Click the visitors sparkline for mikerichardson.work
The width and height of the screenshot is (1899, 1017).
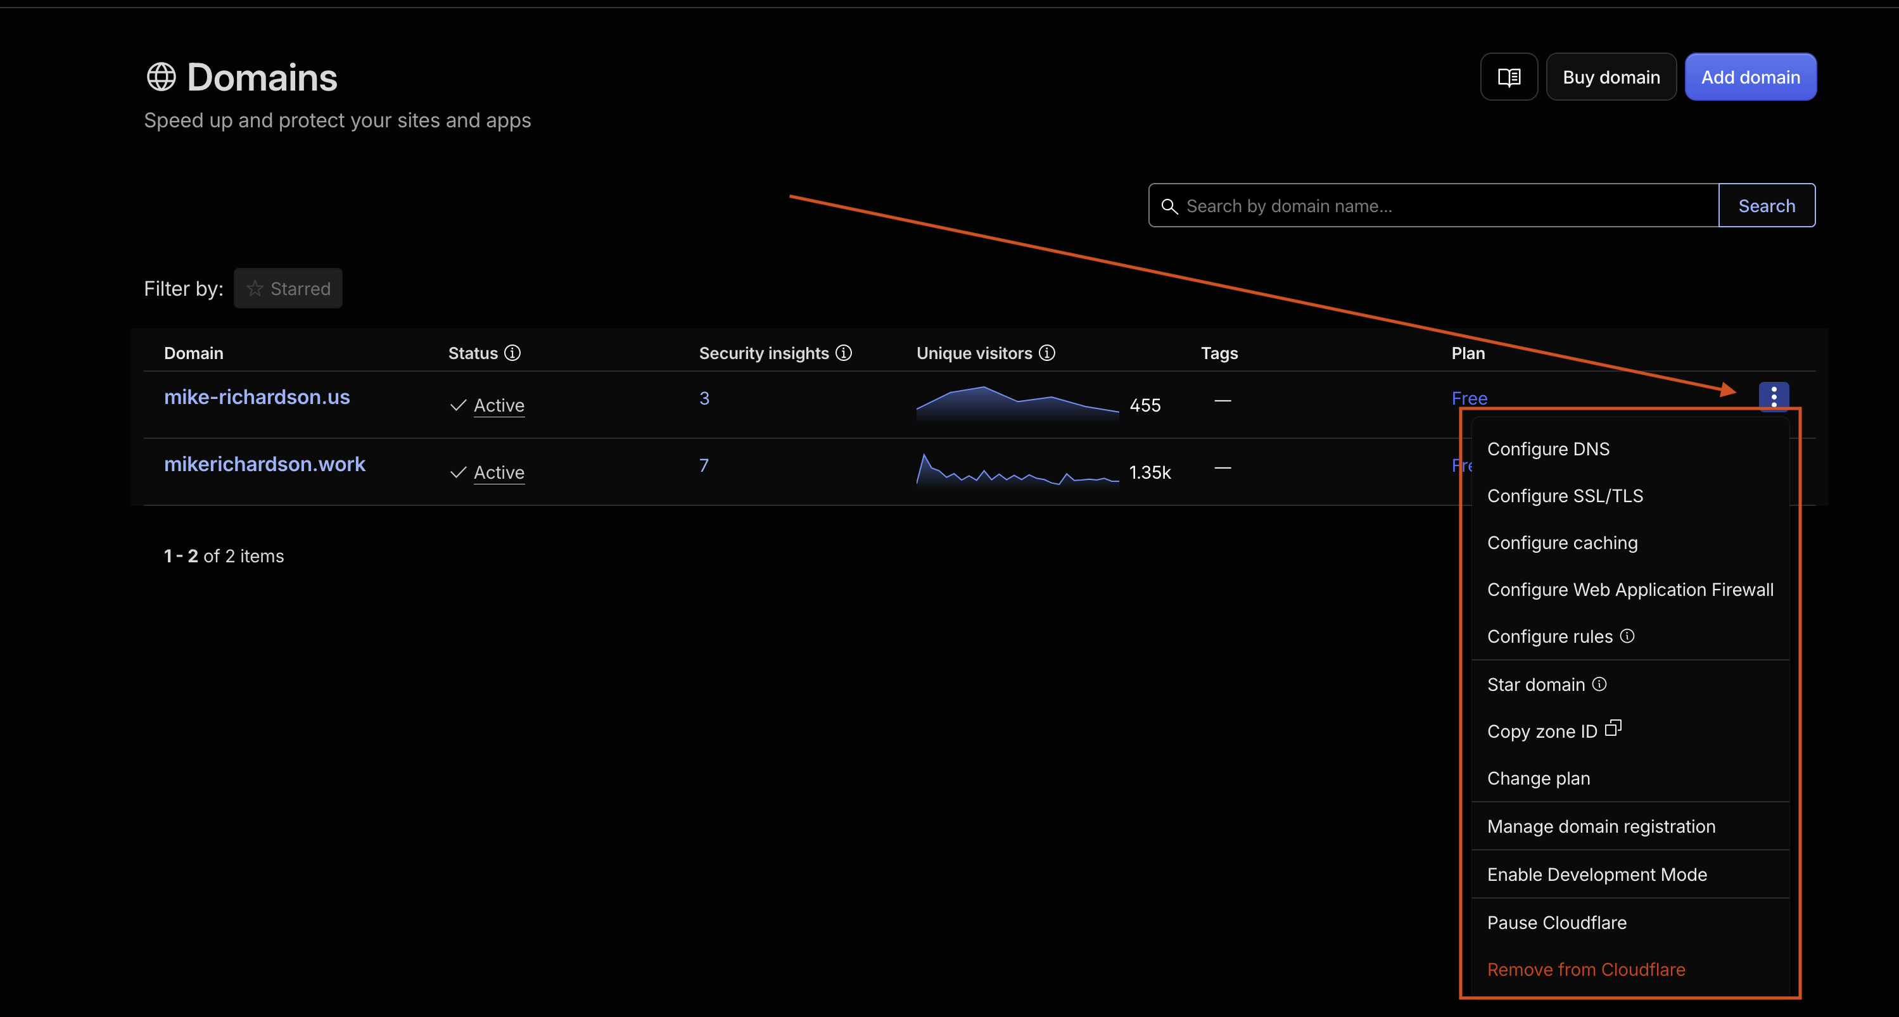1017,470
